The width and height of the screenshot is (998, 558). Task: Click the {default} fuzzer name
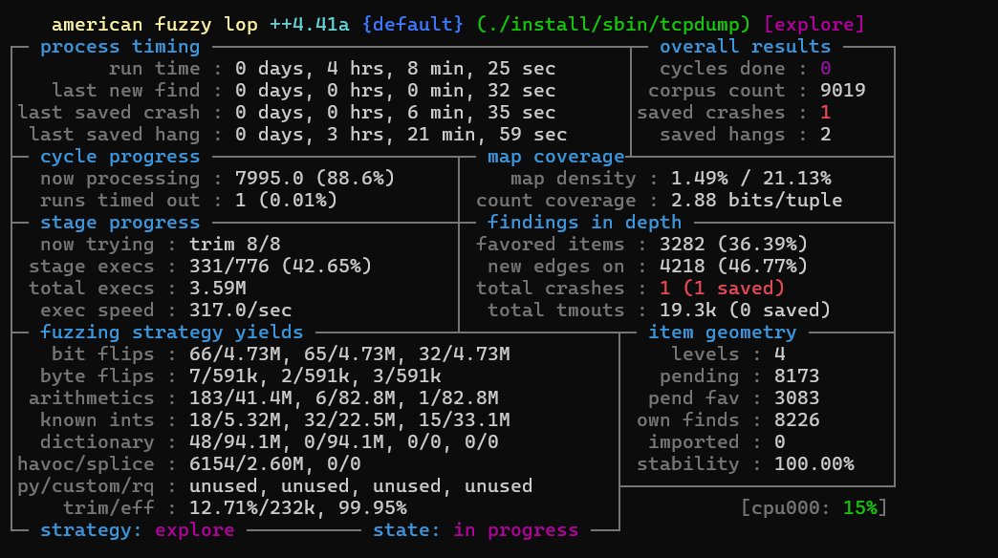[x=412, y=25]
